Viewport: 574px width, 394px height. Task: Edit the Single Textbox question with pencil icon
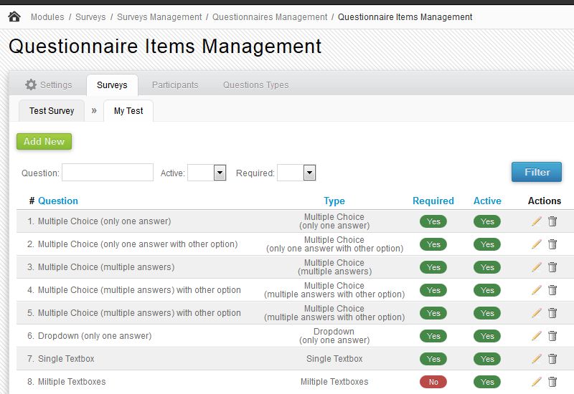536,359
